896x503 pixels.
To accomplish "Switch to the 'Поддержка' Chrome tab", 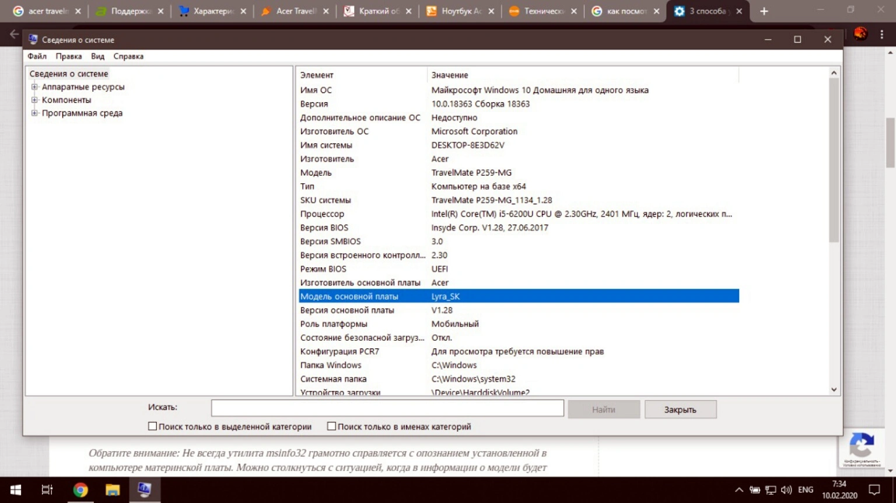I will (129, 11).
